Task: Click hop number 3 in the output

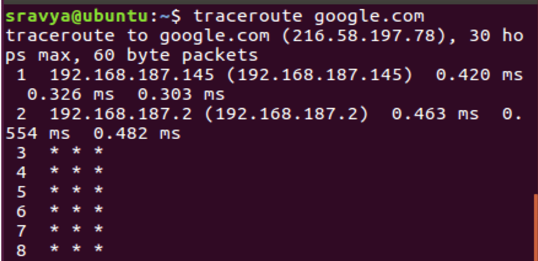Action: click(22, 153)
